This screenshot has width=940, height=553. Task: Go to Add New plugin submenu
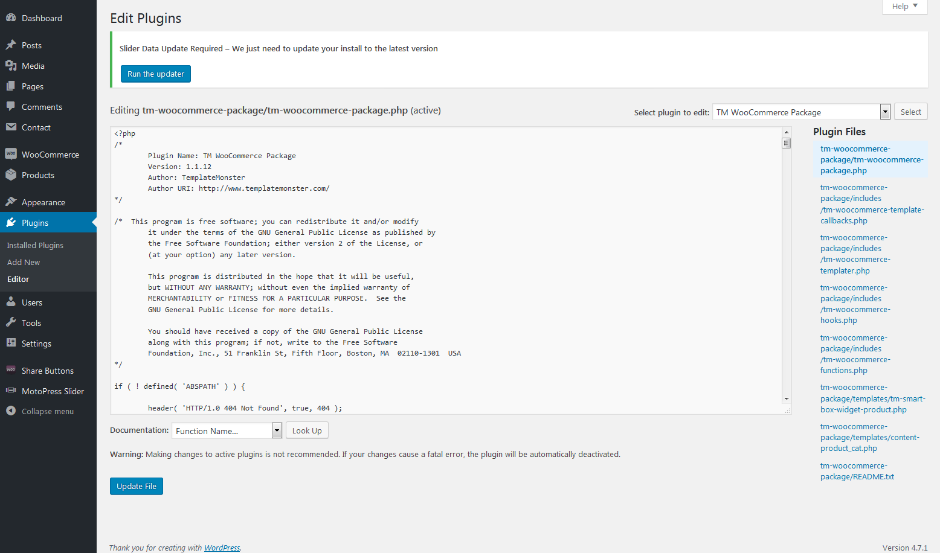24,263
